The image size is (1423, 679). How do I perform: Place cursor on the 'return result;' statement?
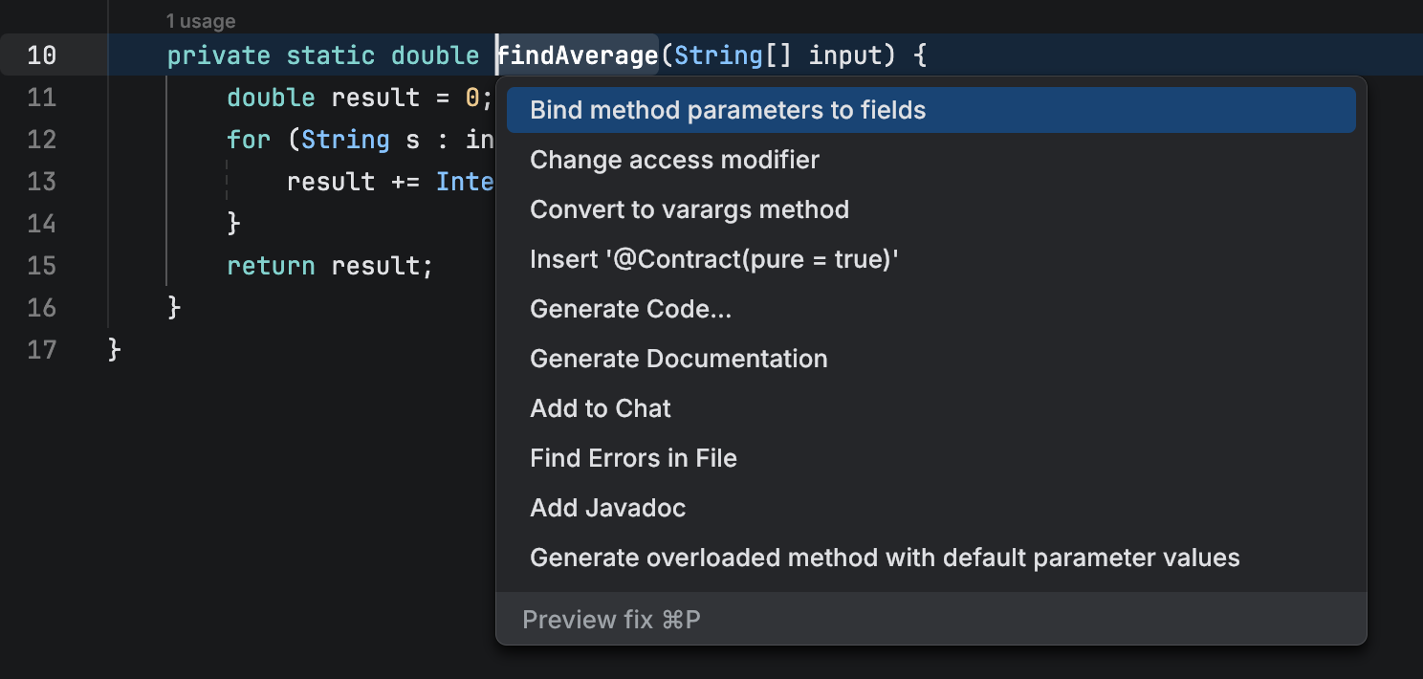point(329,265)
